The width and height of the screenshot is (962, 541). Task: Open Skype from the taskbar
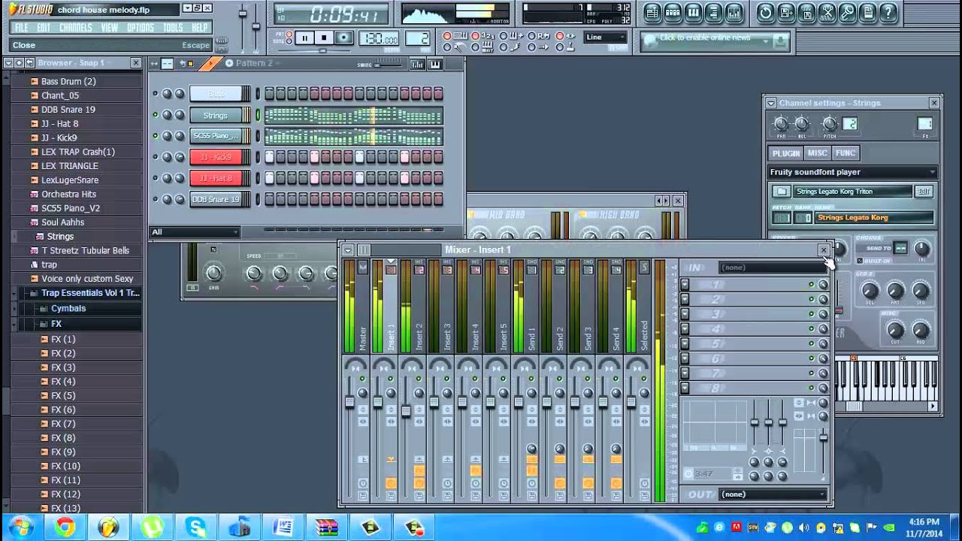click(196, 527)
